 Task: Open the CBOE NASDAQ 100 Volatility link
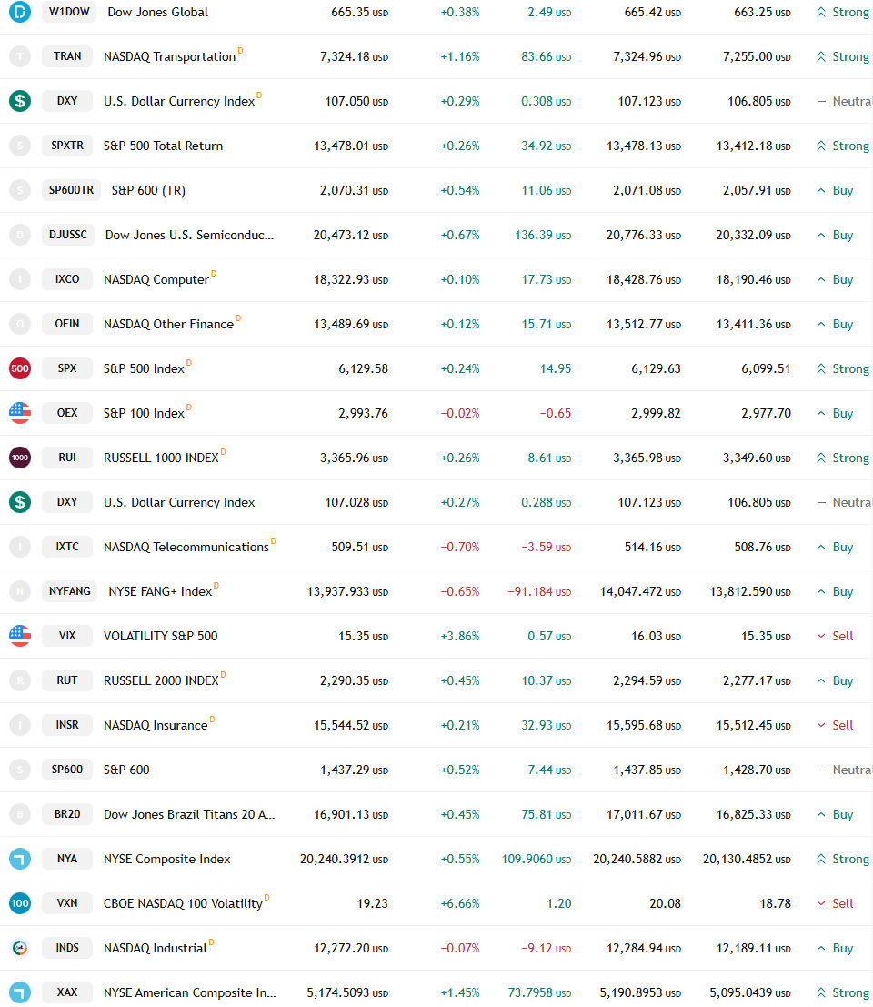coord(183,904)
